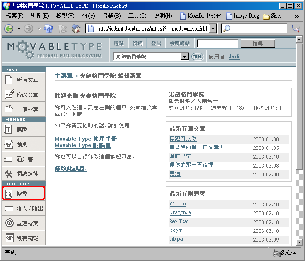Click the browser Forward arrow button
Image resolution: width=305 pixels, height=261 pixels.
point(29,29)
